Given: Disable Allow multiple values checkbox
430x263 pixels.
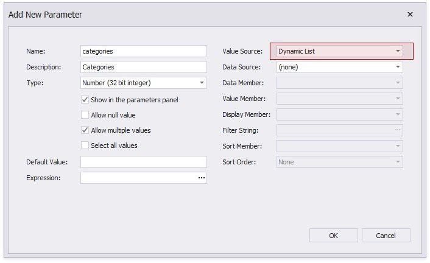Looking at the screenshot, I should pos(85,130).
